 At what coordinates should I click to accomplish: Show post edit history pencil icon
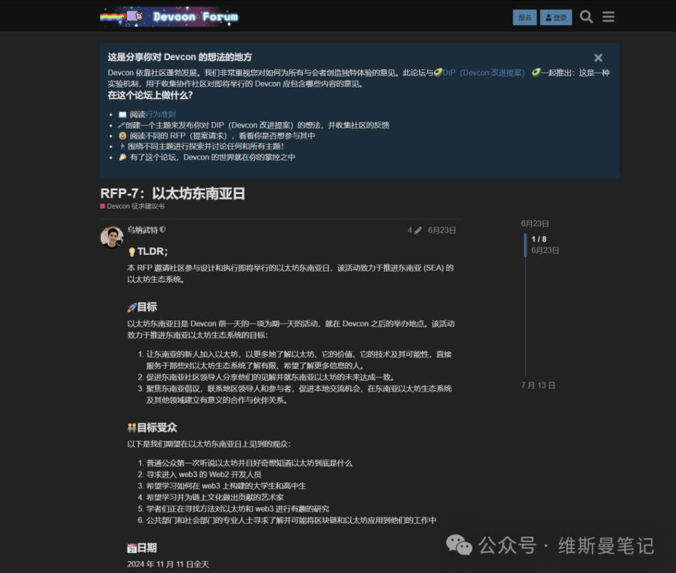coord(417,230)
